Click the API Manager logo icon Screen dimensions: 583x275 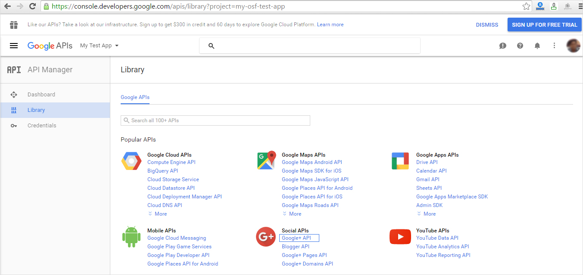(x=14, y=70)
